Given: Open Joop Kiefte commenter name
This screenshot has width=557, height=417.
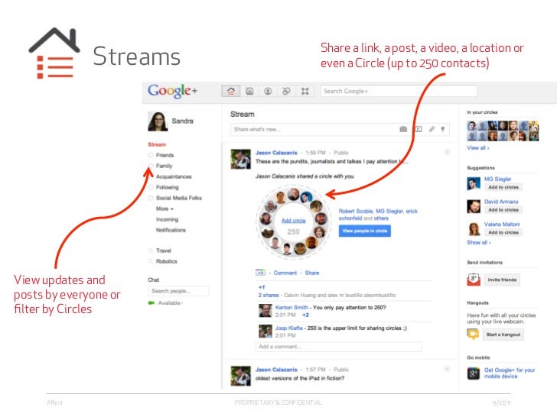Looking at the screenshot, I should pos(288,328).
